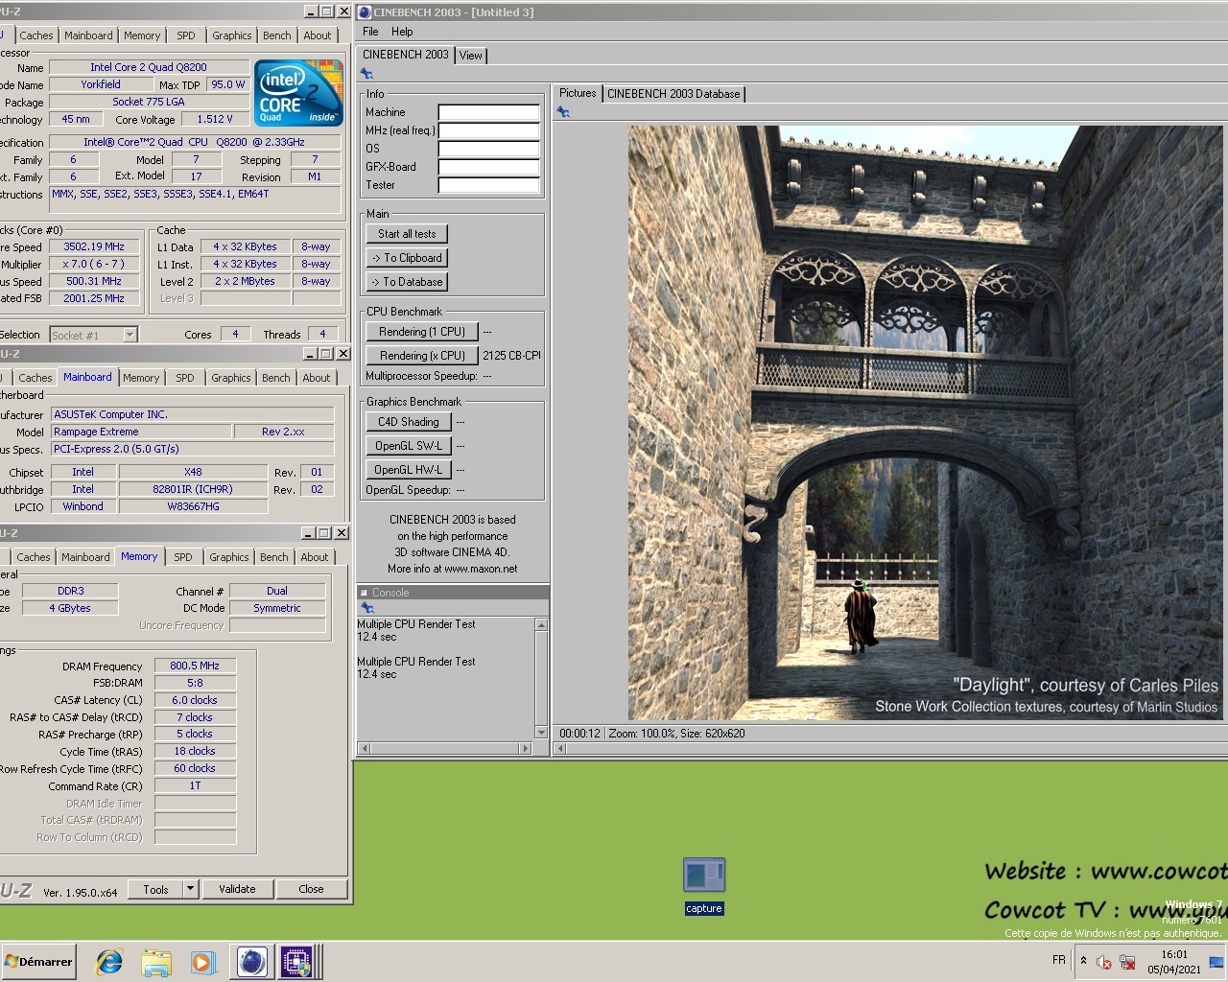Click the 6.0 clocks CAS Latency value

(x=195, y=700)
